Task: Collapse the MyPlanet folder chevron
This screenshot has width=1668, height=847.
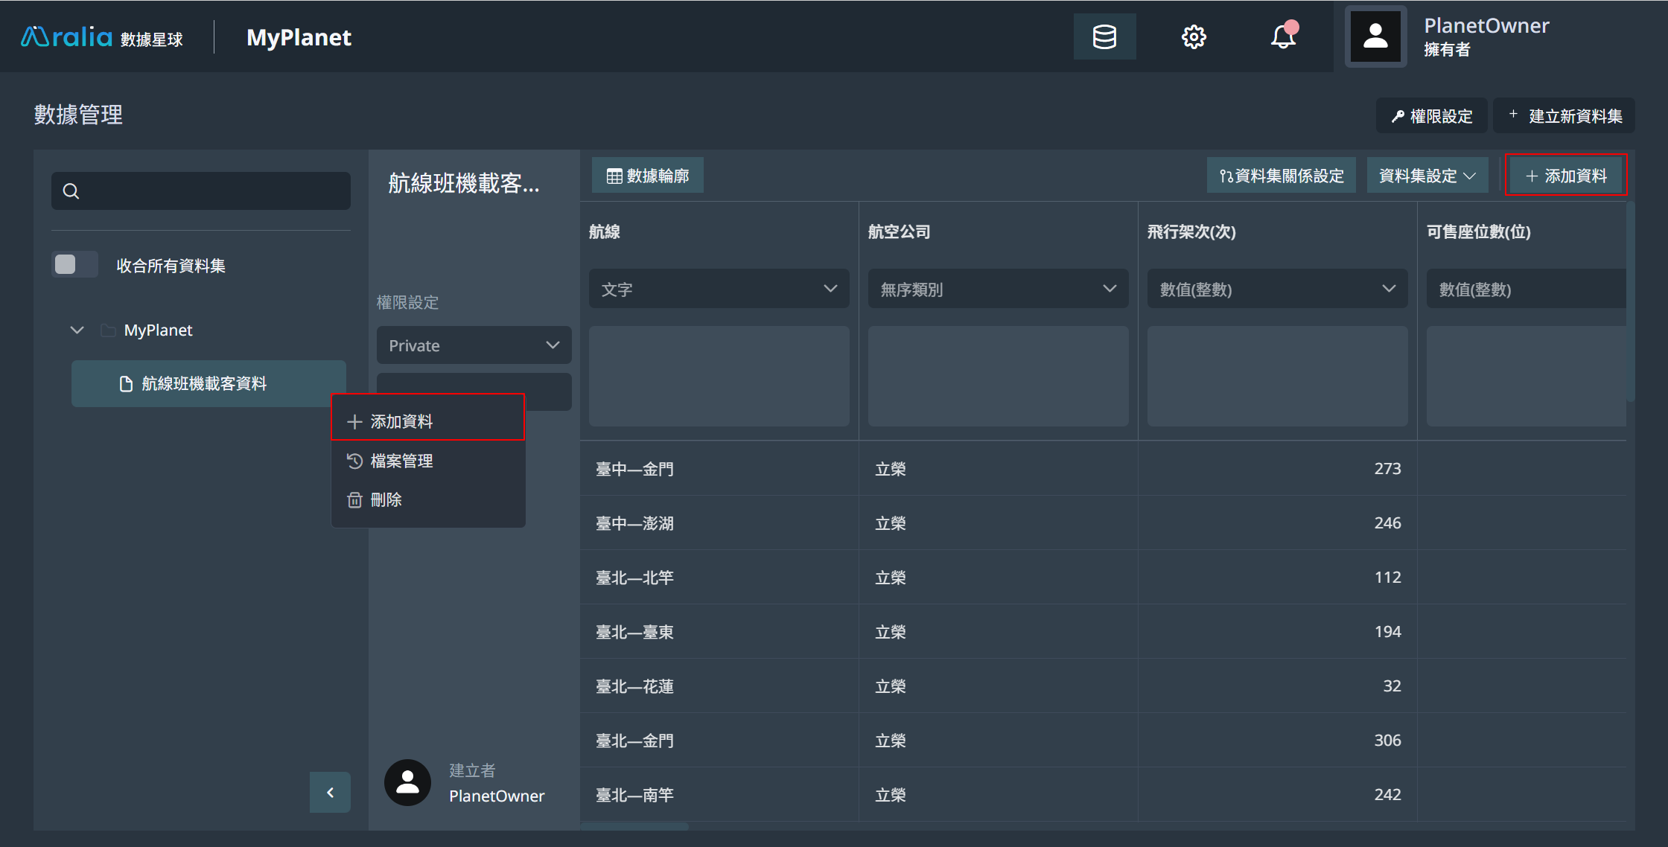Action: 77,330
